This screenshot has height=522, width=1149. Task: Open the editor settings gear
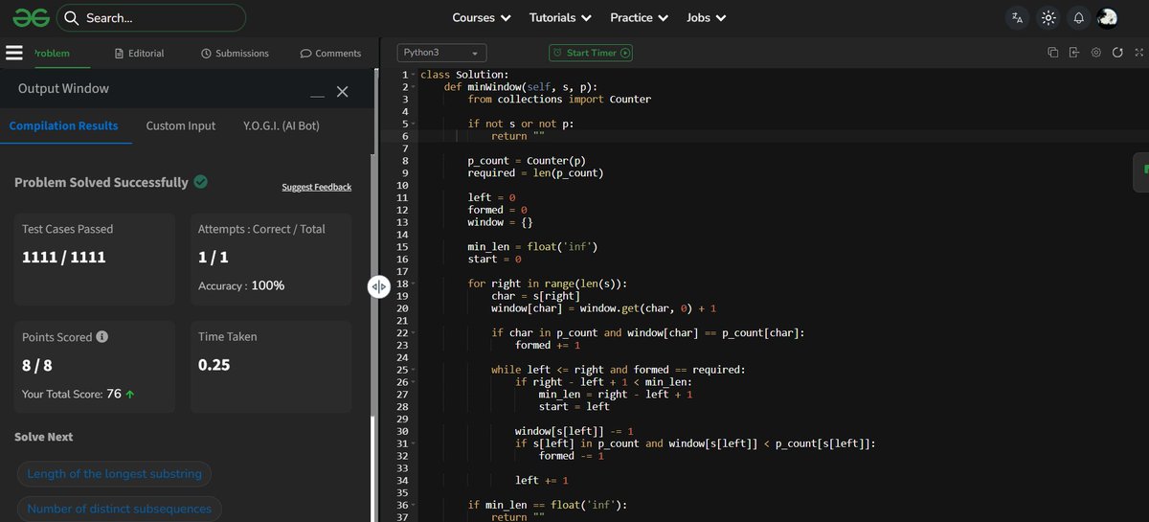(x=1096, y=53)
